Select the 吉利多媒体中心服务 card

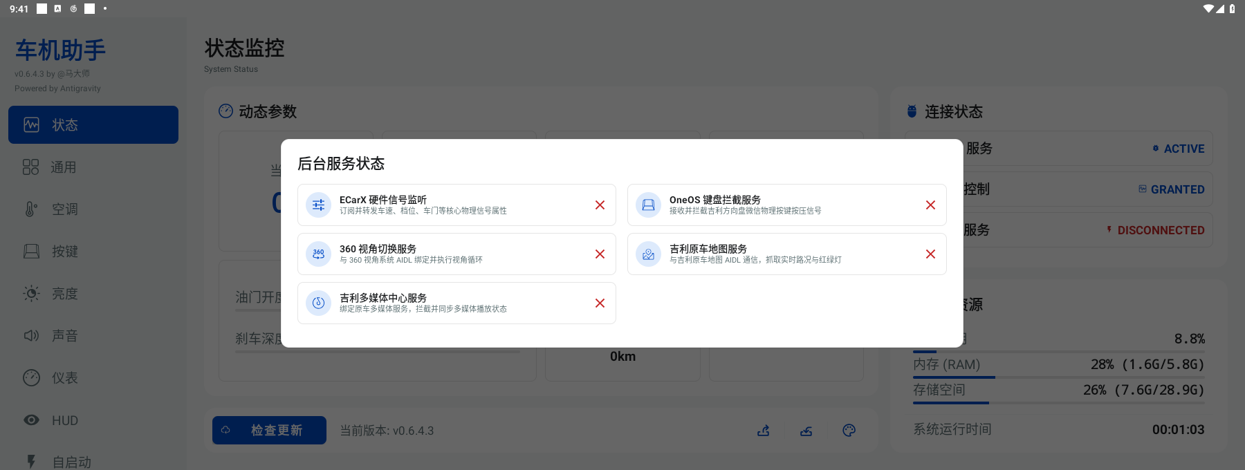pyautogui.click(x=456, y=303)
